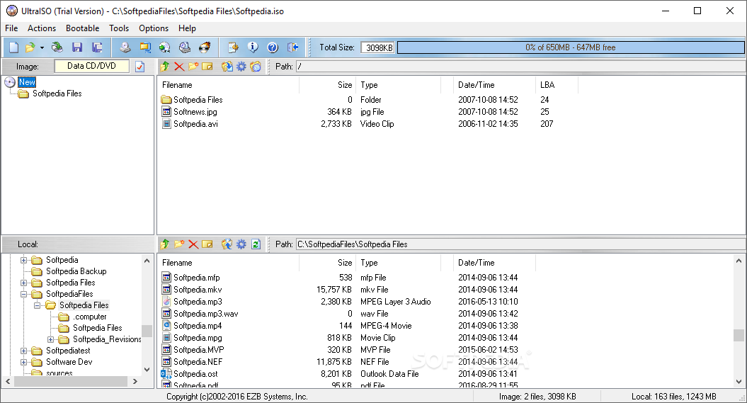This screenshot has width=747, height=403.
Task: Click the gear icon in Local pane toolbar
Action: (241, 244)
